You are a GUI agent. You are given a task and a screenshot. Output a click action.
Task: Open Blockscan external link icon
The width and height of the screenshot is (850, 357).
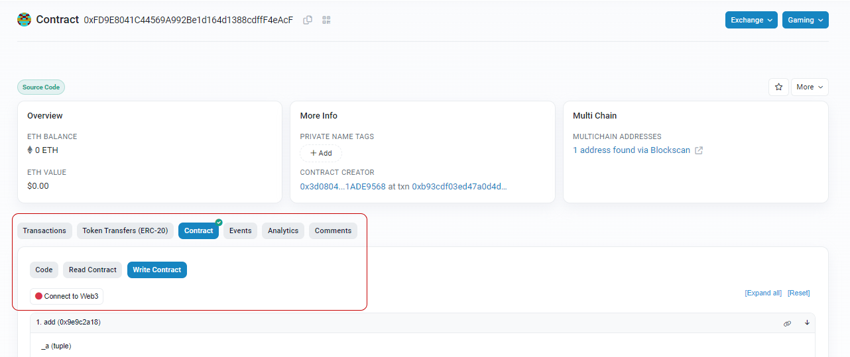(x=699, y=150)
